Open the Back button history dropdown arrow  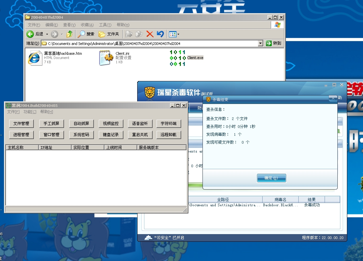47,34
